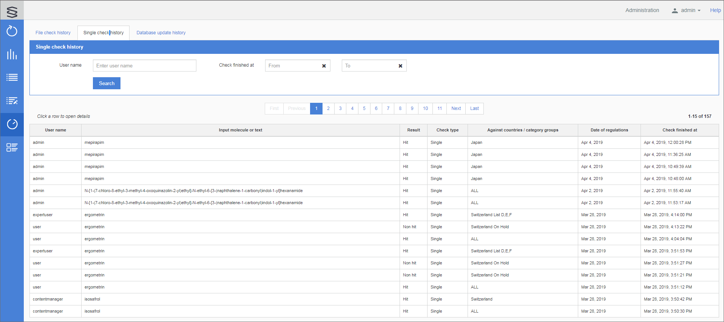Viewport: 724px width, 322px height.
Task: Open the tiles-and-lines sidebar icon at bottom
Action: (x=12, y=147)
